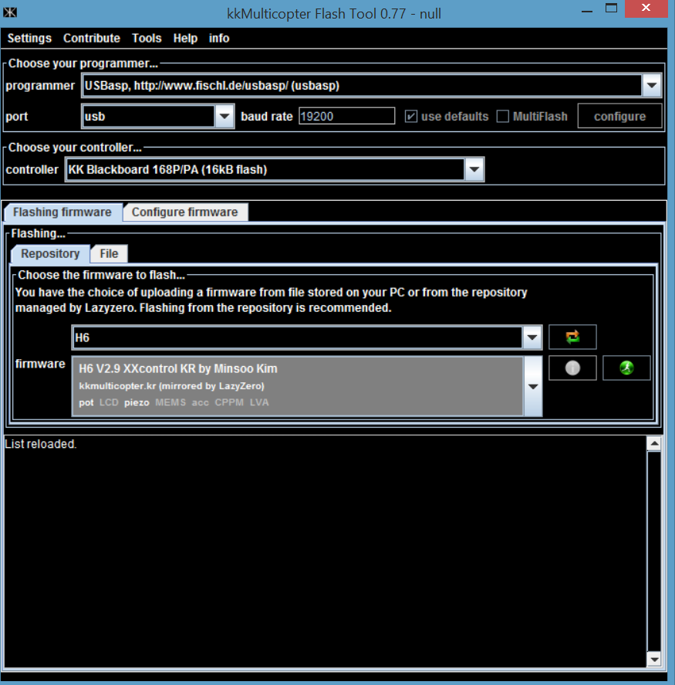Click the gray firmware info icon button
Viewport: 675px width, 685px height.
tap(572, 368)
